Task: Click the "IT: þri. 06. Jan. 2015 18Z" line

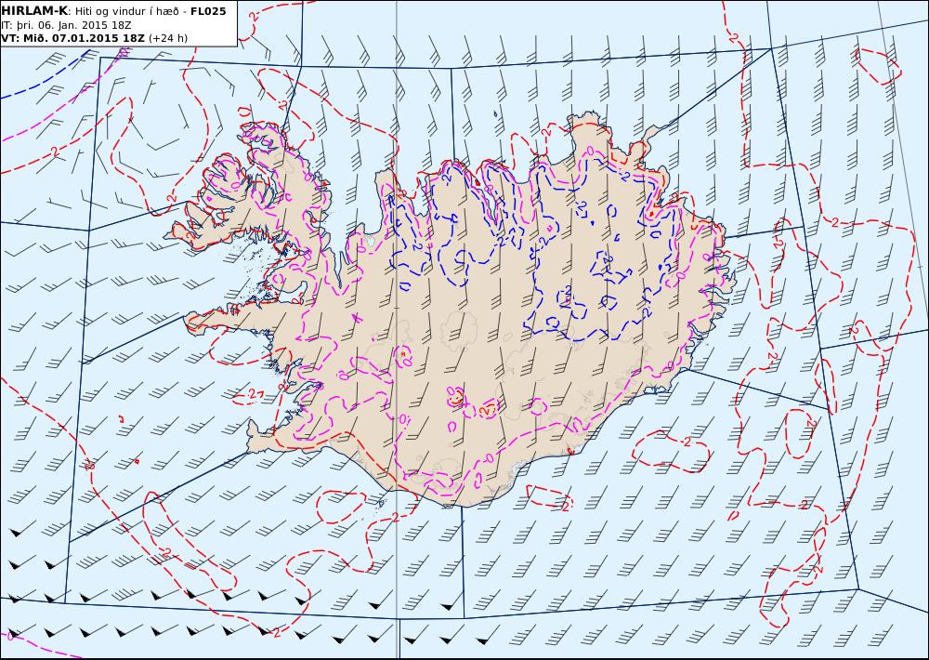Action: tap(66, 25)
